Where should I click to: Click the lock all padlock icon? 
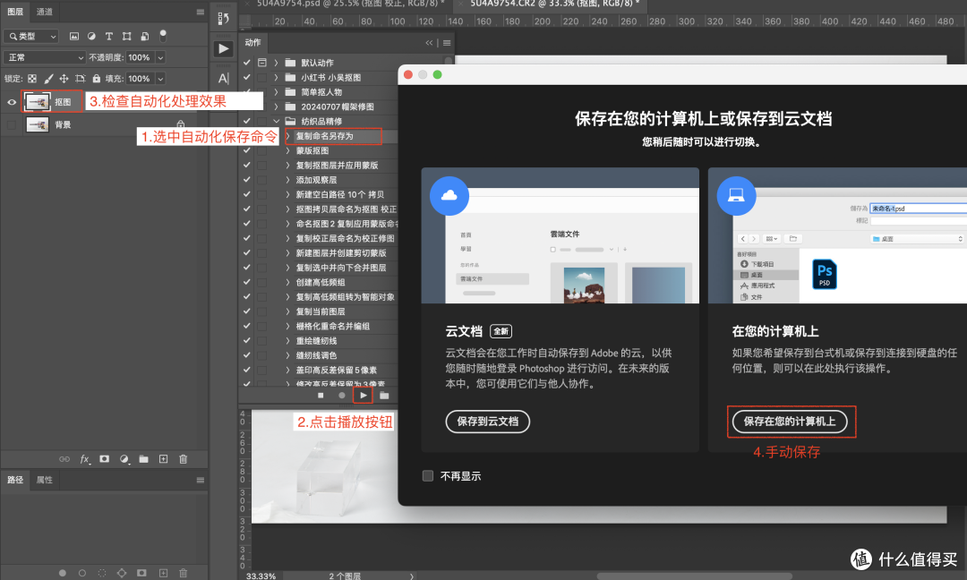click(96, 79)
